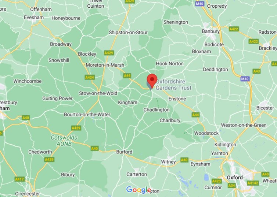Click the Google logo at the bottom
This screenshot has height=197, width=277.
click(138, 190)
